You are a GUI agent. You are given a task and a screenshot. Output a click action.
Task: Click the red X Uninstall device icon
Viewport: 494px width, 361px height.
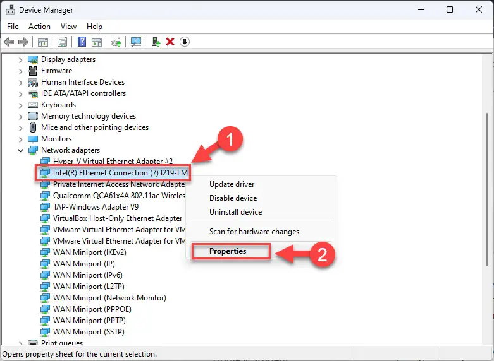[x=170, y=42]
